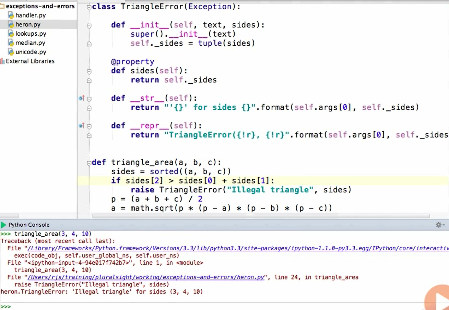The image size is (449, 310).
Task: Click the 'exec(code_obj' console line
Action: [97, 255]
